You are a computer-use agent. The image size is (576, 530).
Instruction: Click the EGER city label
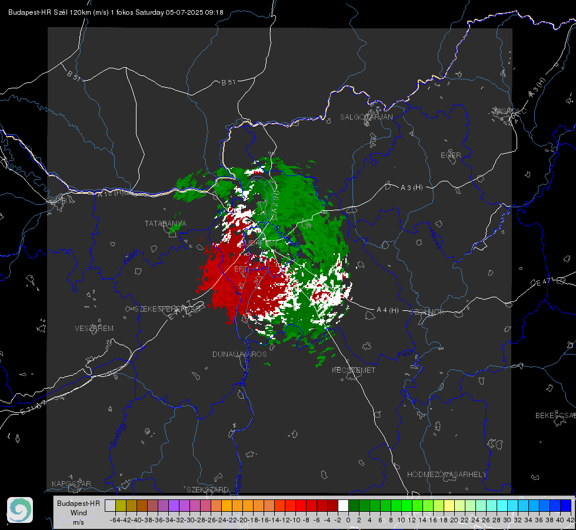point(451,155)
